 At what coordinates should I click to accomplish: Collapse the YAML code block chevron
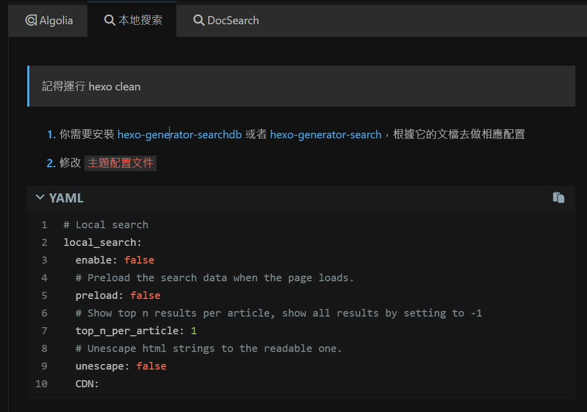(40, 197)
